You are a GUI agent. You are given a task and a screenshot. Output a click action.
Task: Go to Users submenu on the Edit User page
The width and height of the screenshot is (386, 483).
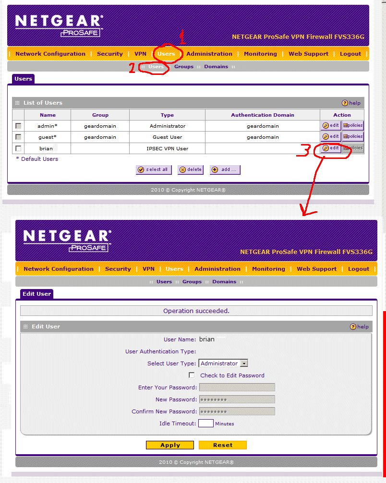[x=164, y=281]
